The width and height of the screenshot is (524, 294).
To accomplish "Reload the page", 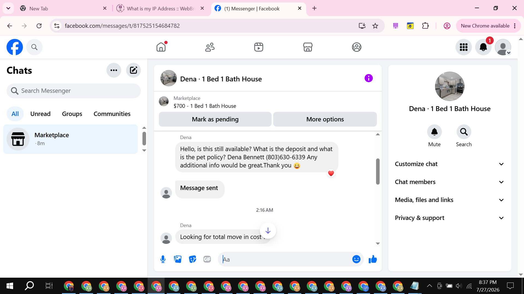I will point(39,26).
